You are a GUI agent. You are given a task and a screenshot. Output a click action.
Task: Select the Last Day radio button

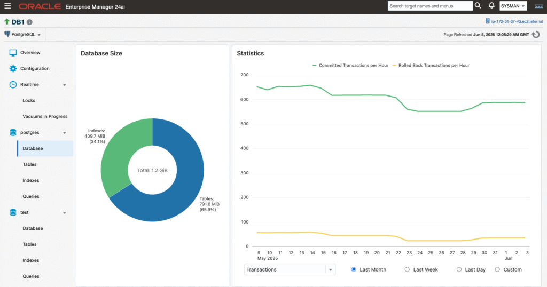coord(459,269)
